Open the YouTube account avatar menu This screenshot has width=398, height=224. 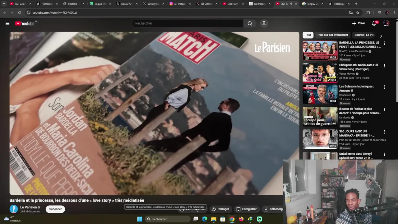[386, 23]
